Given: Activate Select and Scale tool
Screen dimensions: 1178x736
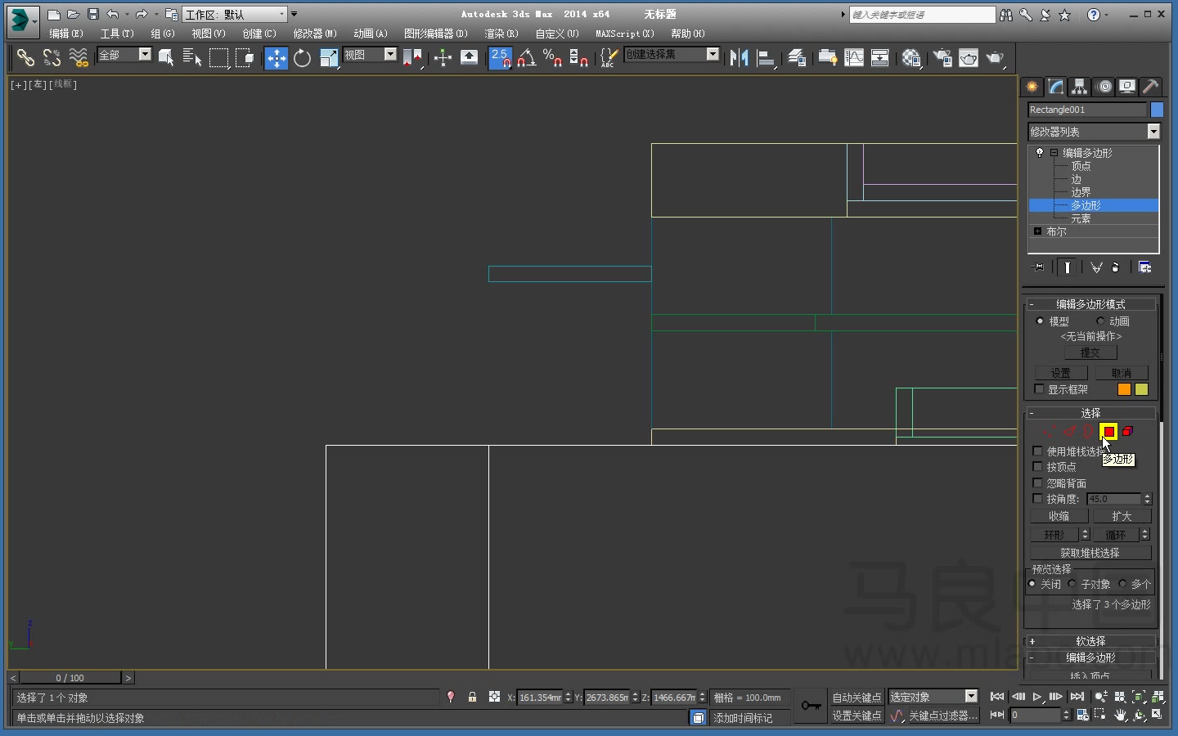Looking at the screenshot, I should point(329,58).
